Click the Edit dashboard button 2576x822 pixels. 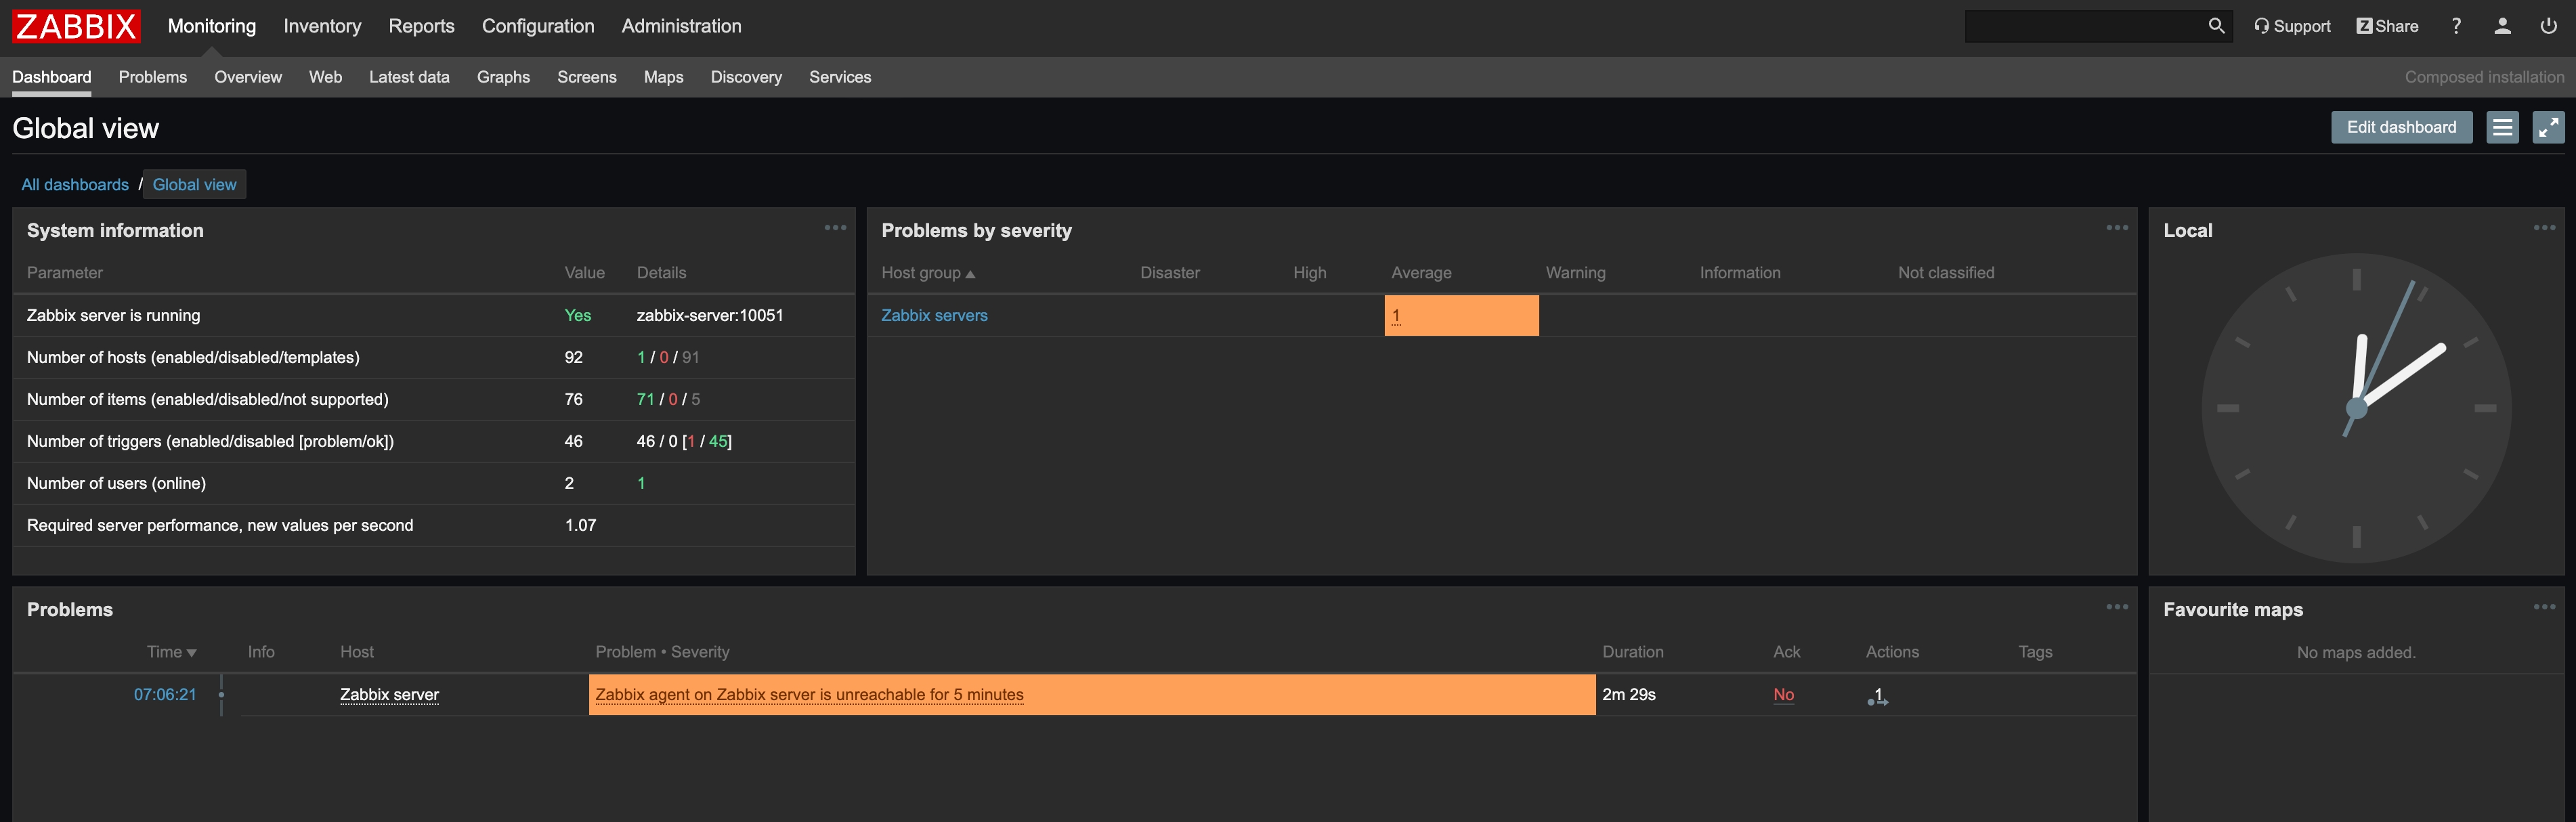tap(2401, 127)
